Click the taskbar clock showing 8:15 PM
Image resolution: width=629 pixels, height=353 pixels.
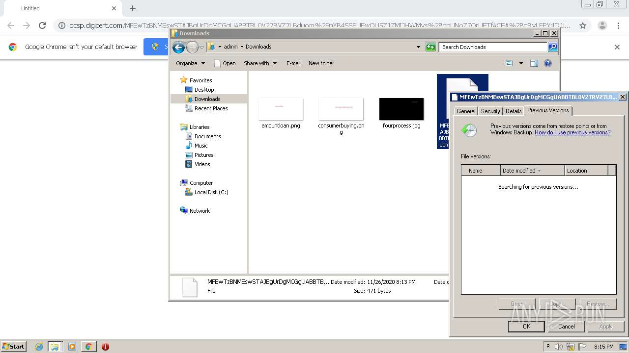click(604, 347)
